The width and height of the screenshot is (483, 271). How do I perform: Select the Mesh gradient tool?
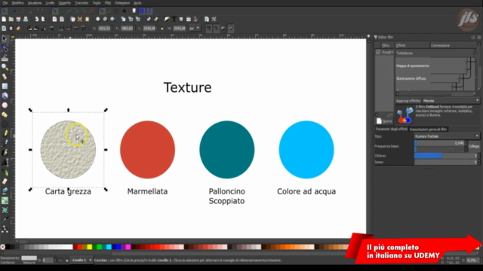tap(5, 210)
